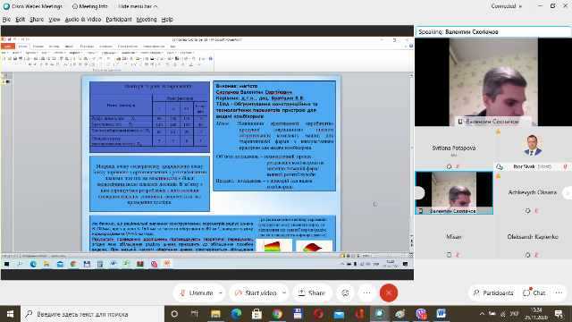Open panel options ellipsis beside Chat

(x=559, y=292)
